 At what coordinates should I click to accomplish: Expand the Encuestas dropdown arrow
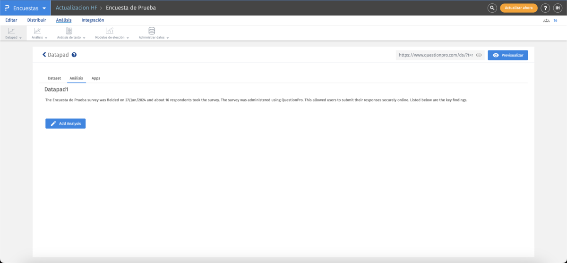click(44, 8)
